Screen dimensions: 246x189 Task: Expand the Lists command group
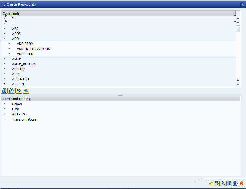pos(4,109)
